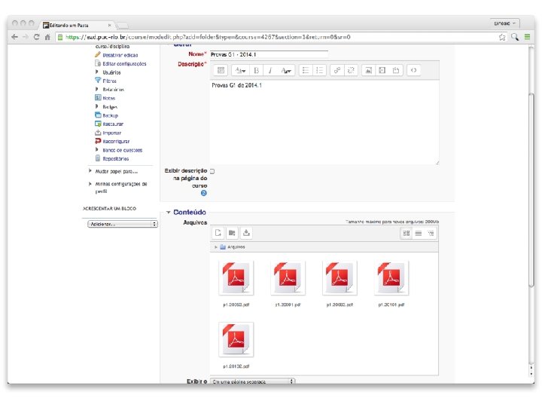Open the browser profile name dropdown
Screen dimensions: 542x407
504,23
